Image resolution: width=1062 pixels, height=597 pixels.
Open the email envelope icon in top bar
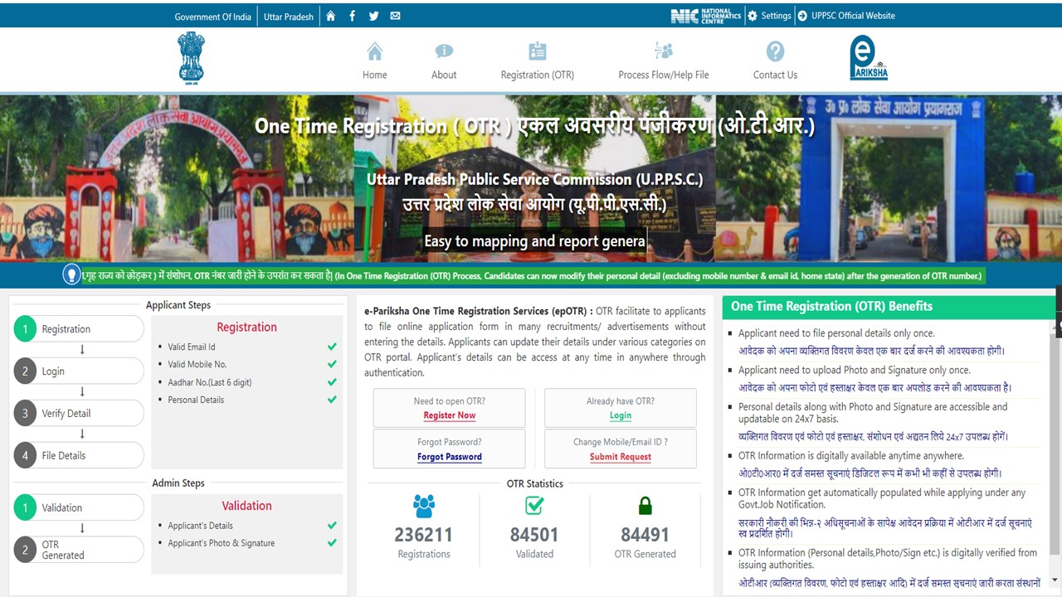395,16
